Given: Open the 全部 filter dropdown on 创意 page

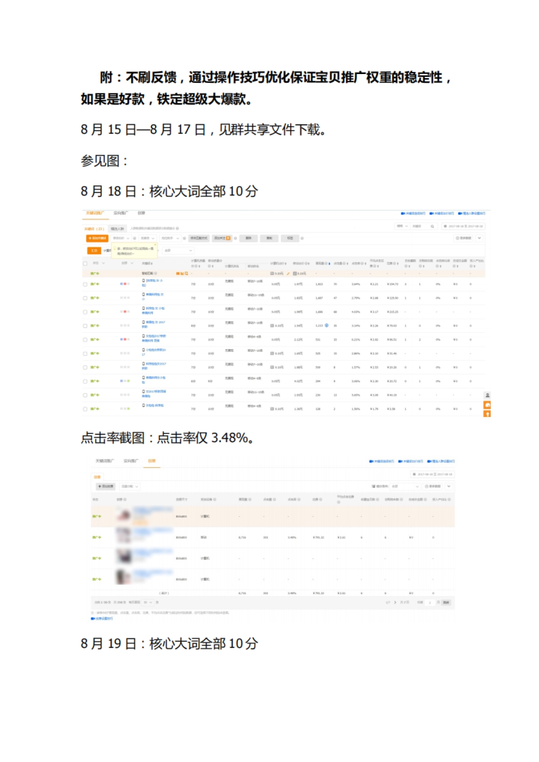Looking at the screenshot, I should tap(405, 486).
